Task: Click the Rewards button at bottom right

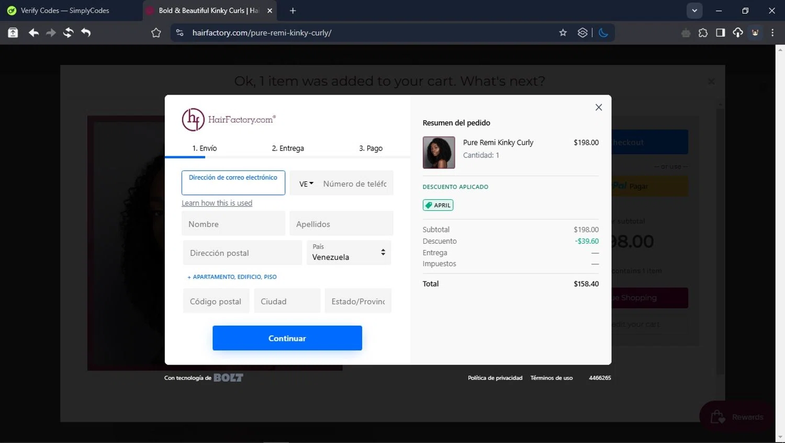Action: (737, 417)
